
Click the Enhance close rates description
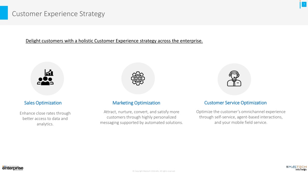click(x=45, y=118)
